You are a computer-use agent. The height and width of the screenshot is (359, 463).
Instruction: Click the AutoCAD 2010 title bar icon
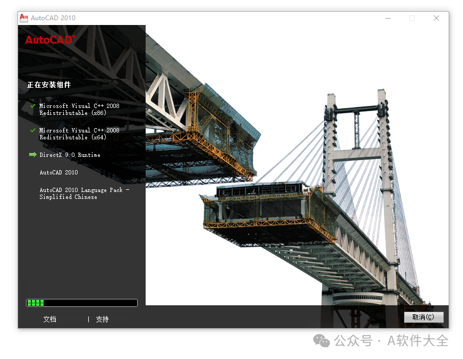[24, 18]
